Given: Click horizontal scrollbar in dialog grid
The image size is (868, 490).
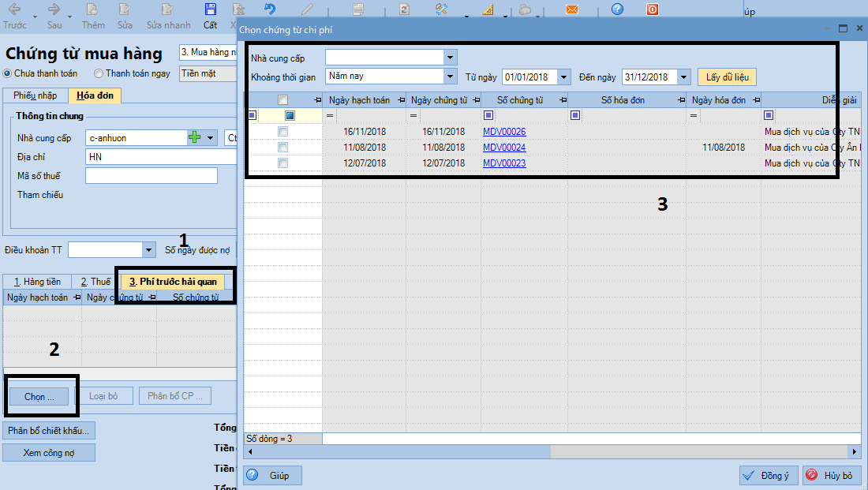Looking at the screenshot, I should [x=552, y=452].
